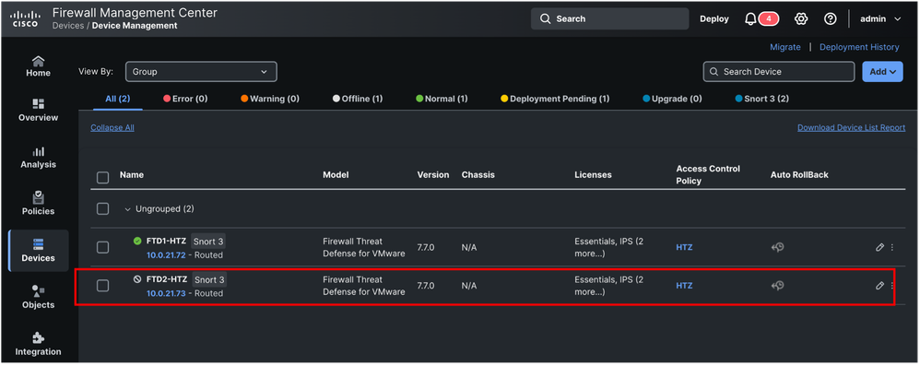Click the notification count badge 4
This screenshot has width=920, height=366.
click(x=769, y=18)
